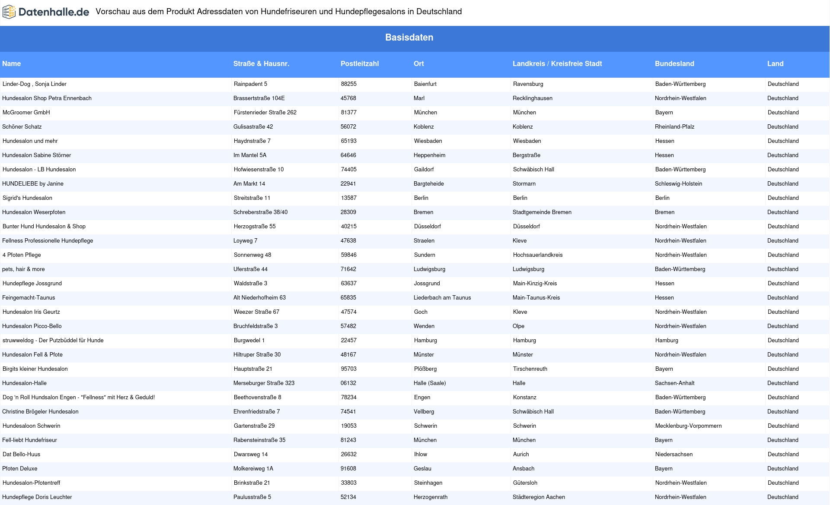Click the postal code 06132
This screenshot has height=505, width=830.
tap(348, 383)
